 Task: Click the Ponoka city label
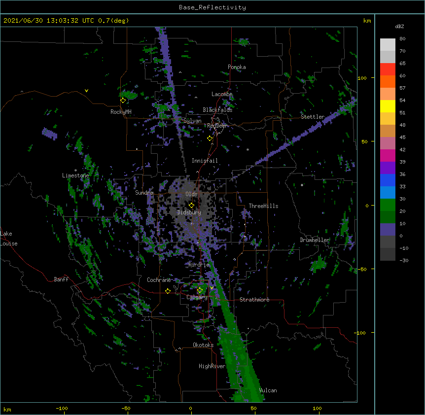point(237,67)
